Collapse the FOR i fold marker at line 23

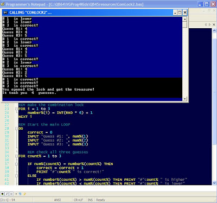point(16,109)
